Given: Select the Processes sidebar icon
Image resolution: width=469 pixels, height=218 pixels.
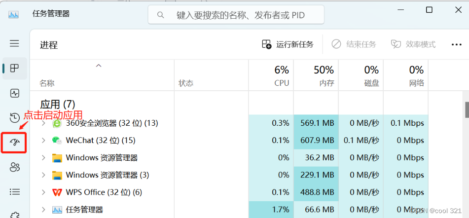Looking at the screenshot, I should 15,68.
